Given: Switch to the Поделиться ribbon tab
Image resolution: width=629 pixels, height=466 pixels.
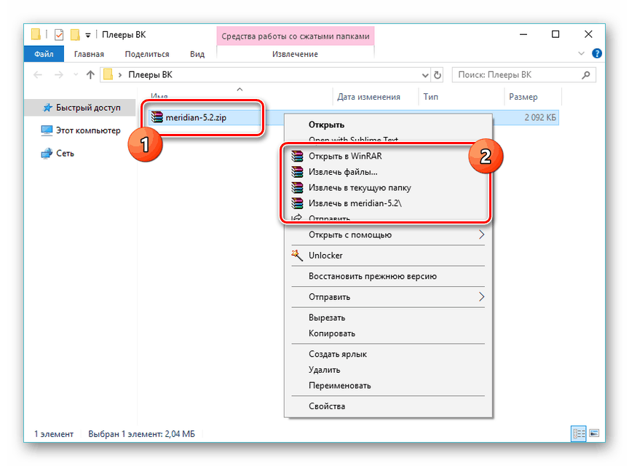Looking at the screenshot, I should (x=147, y=54).
